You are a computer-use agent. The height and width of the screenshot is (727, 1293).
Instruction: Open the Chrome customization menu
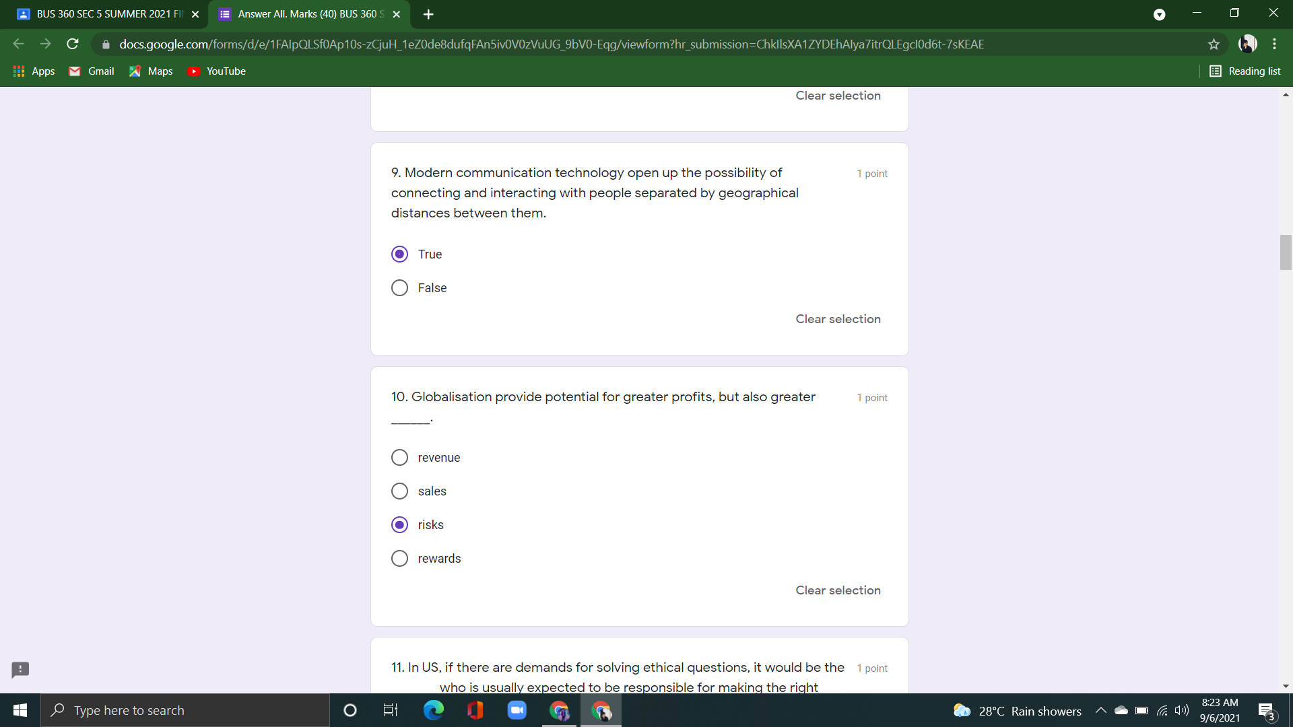(1274, 44)
